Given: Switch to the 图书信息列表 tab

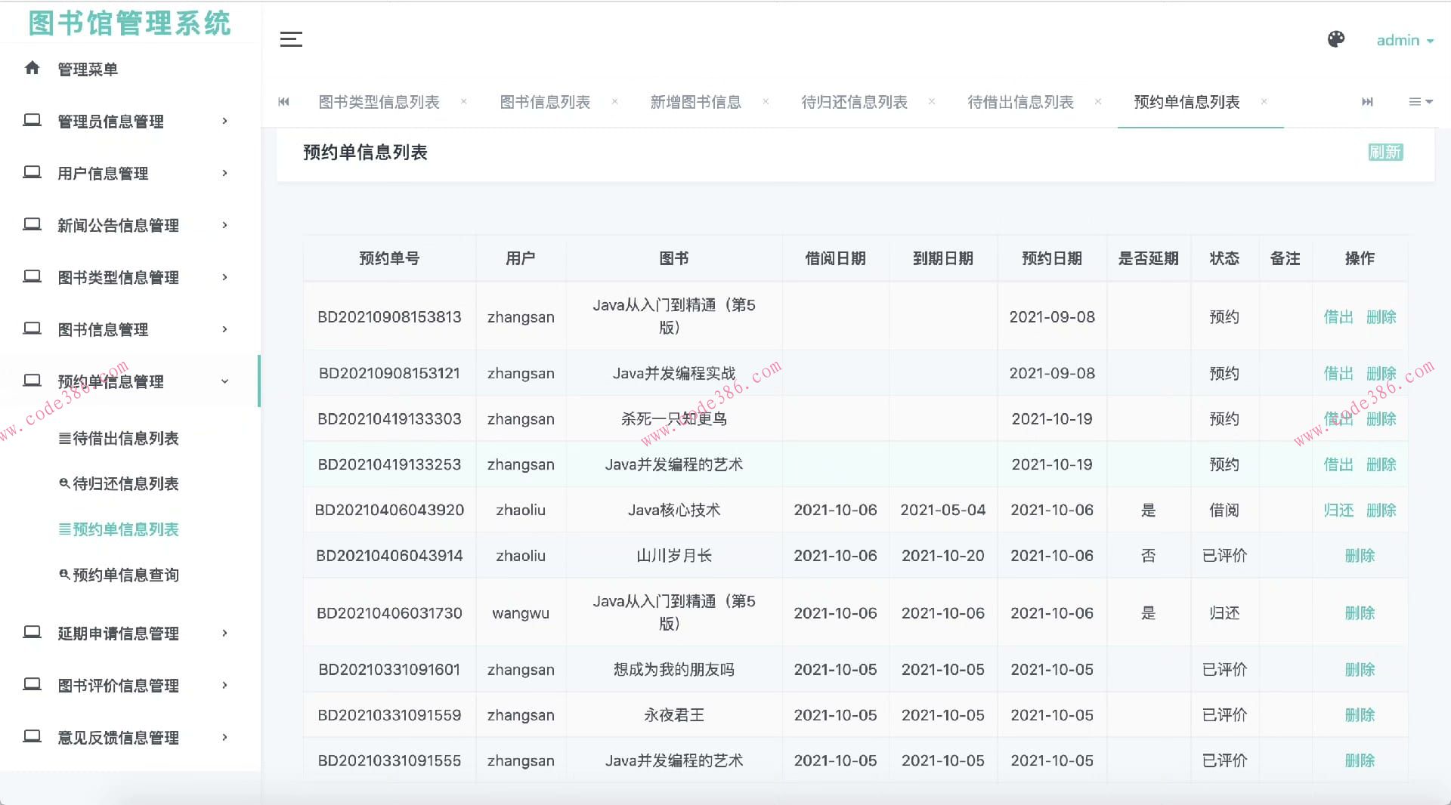Looking at the screenshot, I should [x=546, y=102].
